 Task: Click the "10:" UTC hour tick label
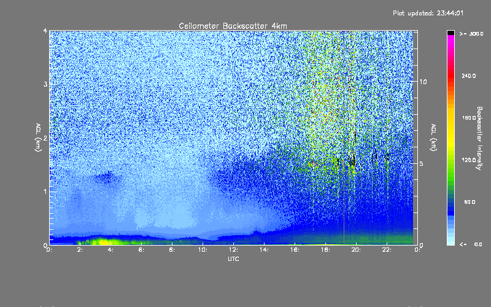203,250
